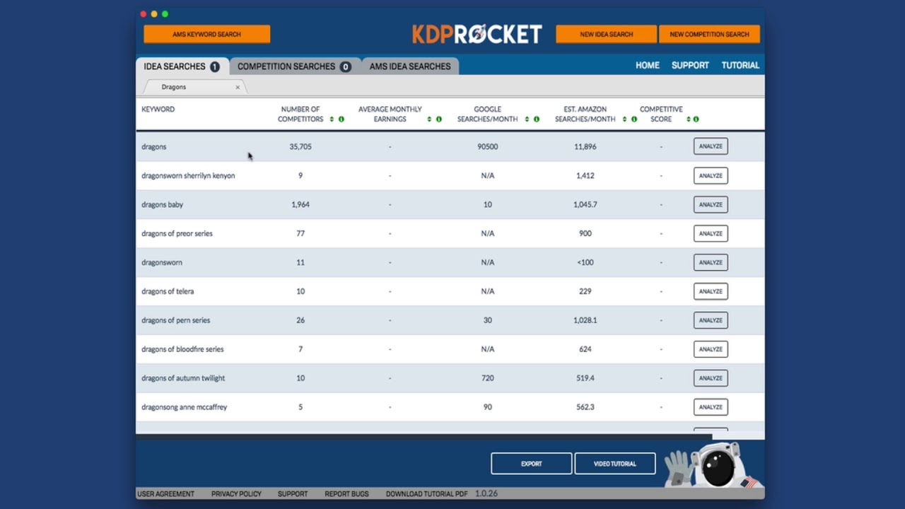Image resolution: width=905 pixels, height=509 pixels.
Task: Click the 11,896 Amazon searches value
Action: coord(585,147)
